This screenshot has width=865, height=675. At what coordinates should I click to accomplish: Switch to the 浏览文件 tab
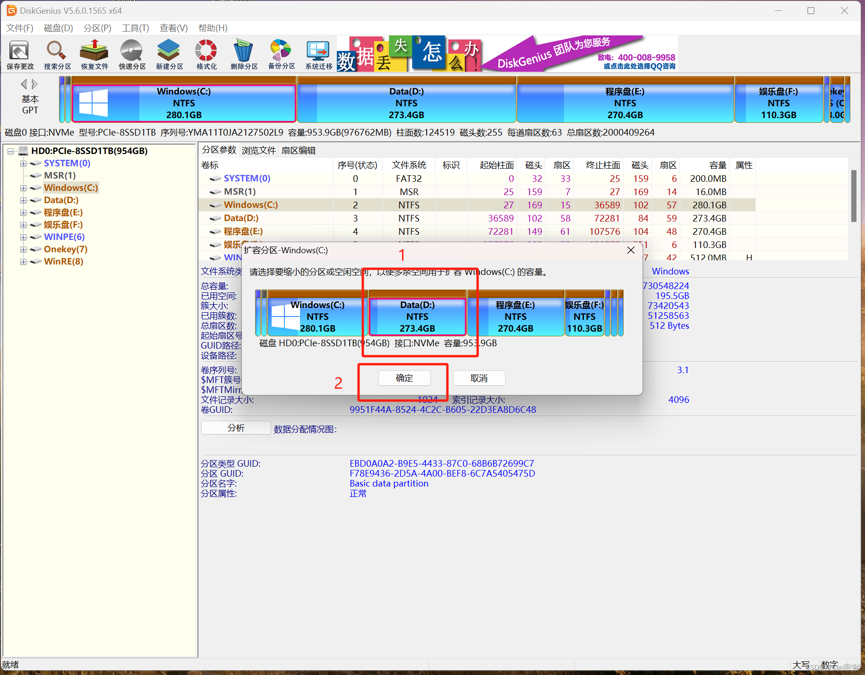(x=259, y=150)
